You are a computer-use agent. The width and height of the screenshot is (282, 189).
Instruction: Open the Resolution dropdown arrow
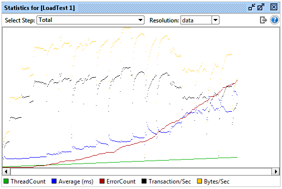point(215,20)
